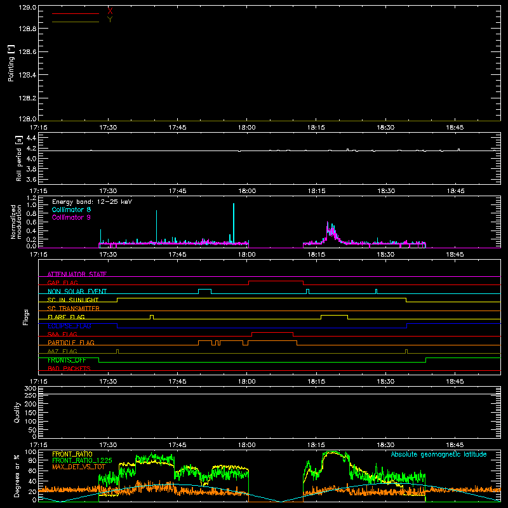Image resolution: width=508 pixels, height=508 pixels.
Task: Click the SC_IN_SUNLIGHT flag label
Action: click(73, 300)
